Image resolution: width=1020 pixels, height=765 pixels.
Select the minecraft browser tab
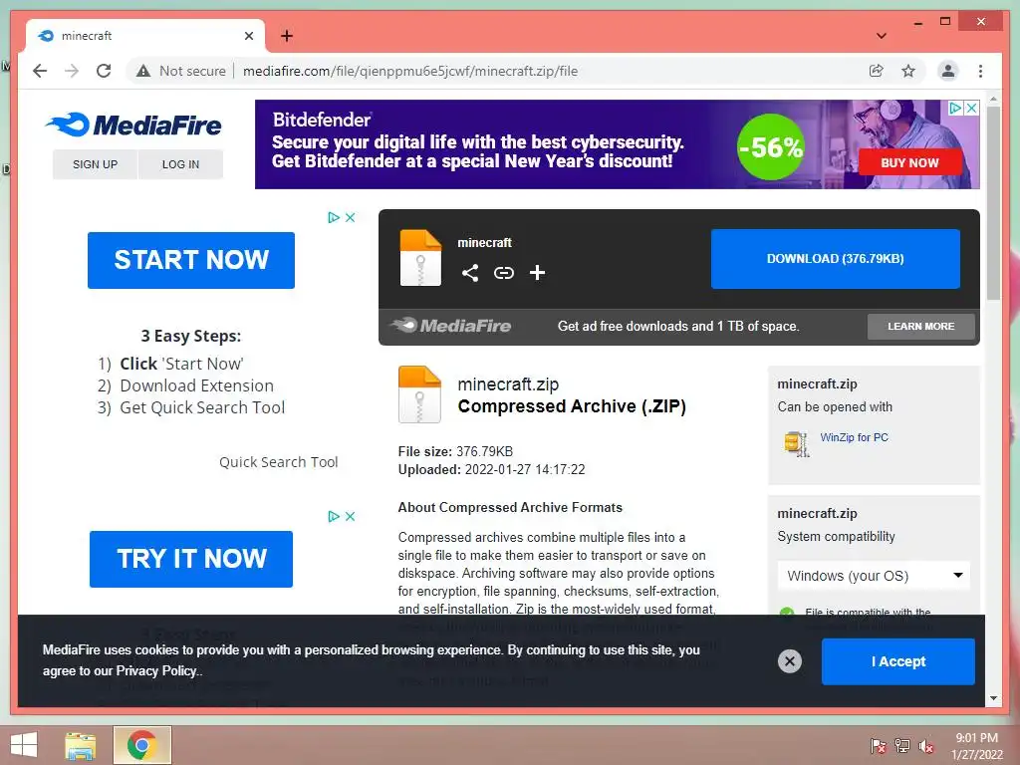tap(144, 36)
